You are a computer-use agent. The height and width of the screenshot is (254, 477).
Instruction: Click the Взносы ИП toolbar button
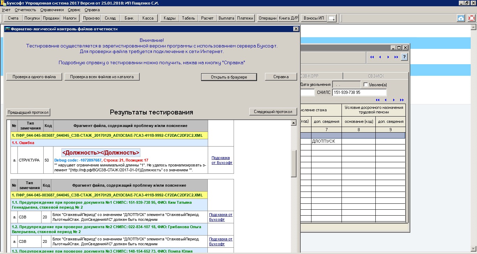[314, 18]
